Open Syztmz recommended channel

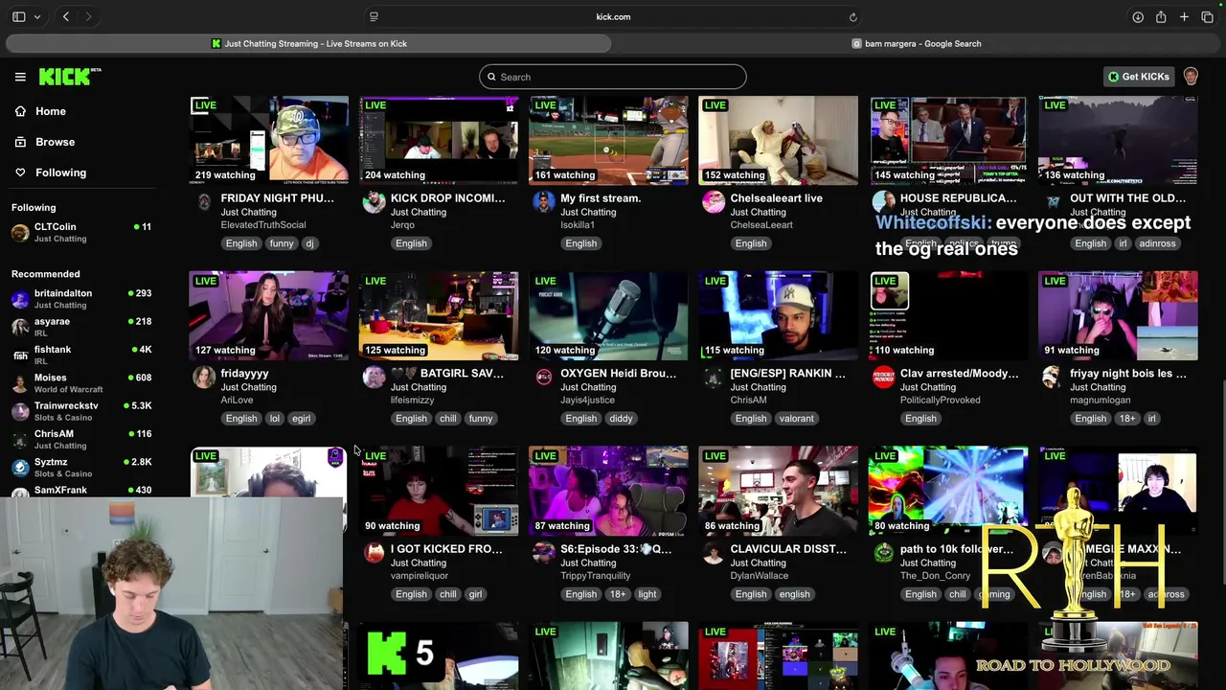click(81, 467)
